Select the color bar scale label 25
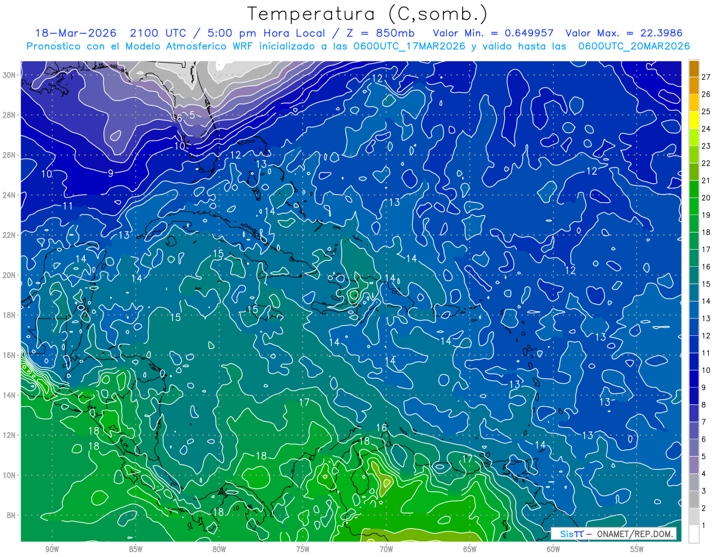The width and height of the screenshot is (722, 557). (x=706, y=111)
